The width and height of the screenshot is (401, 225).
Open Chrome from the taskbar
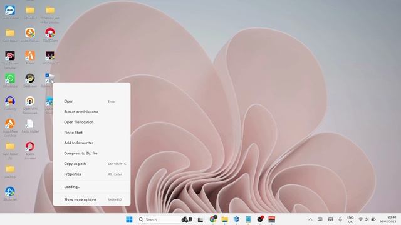(x=213, y=219)
